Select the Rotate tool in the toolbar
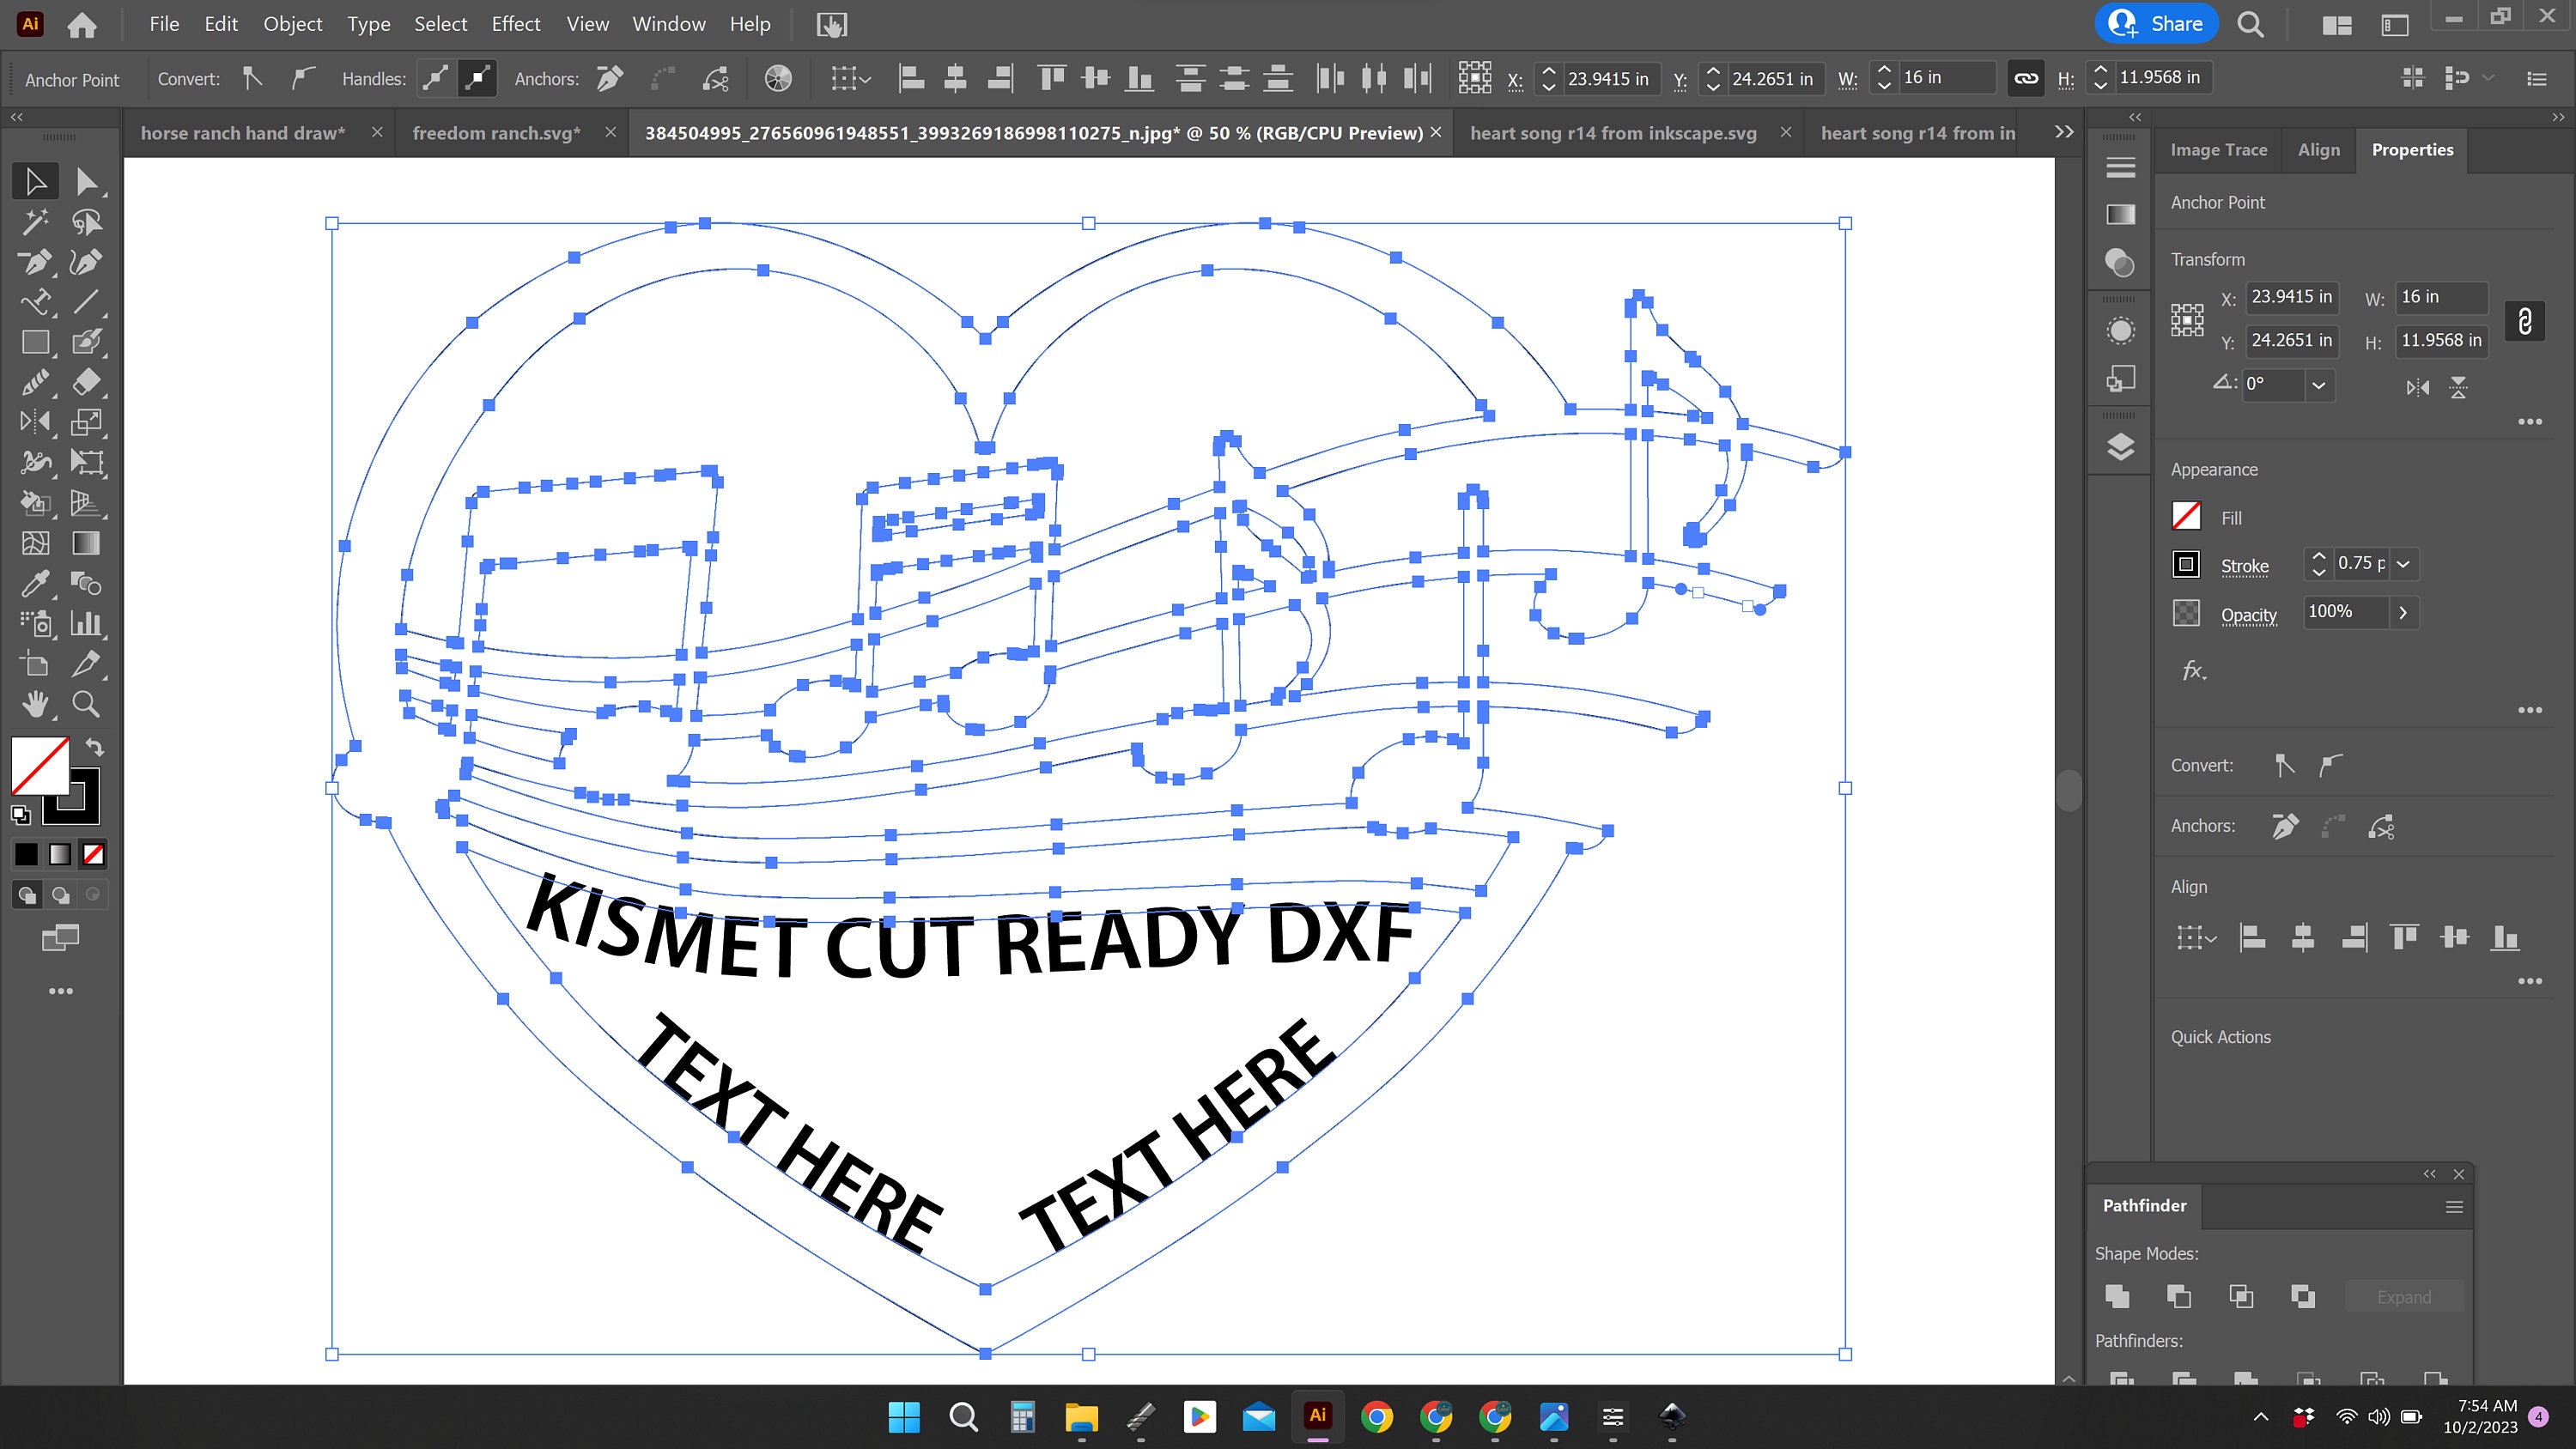Viewport: 2576px width, 1449px height. click(x=35, y=422)
